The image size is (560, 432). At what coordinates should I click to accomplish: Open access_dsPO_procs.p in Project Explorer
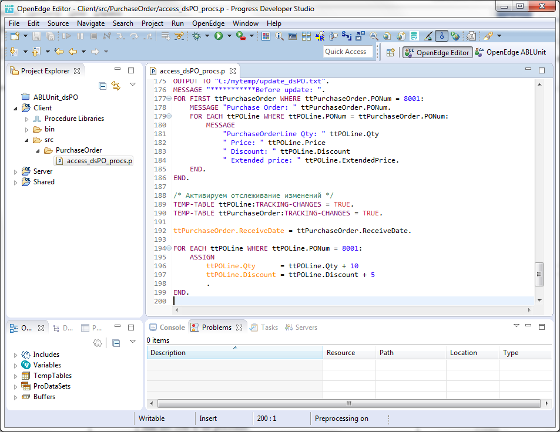pos(95,161)
